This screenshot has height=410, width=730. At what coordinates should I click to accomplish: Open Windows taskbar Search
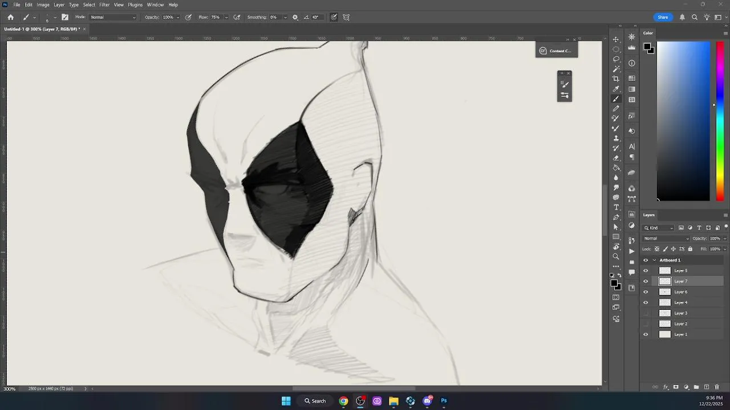[315, 401]
